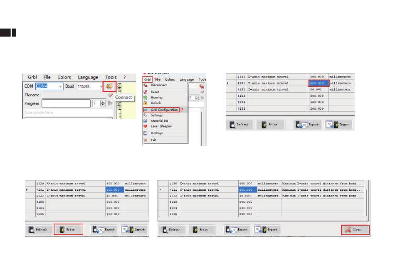Image resolution: width=395 pixels, height=263 pixels.
Task: Open the Grbl menu outlined in red
Action: pyautogui.click(x=147, y=79)
